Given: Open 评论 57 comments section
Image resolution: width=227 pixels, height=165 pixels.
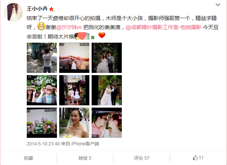Looking at the screenshot, I should pos(141,158).
